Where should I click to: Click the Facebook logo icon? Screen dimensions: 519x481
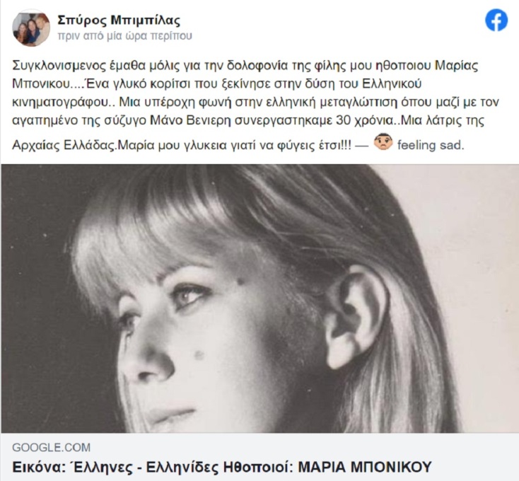click(x=496, y=21)
